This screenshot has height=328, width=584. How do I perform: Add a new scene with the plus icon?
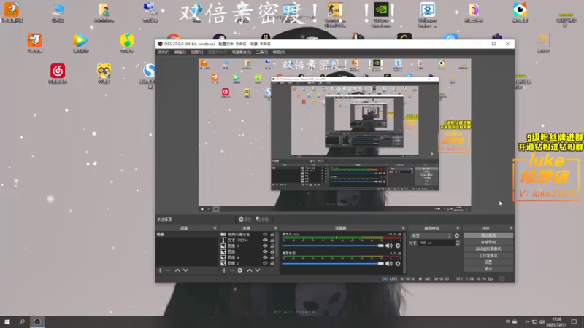pyautogui.click(x=160, y=270)
